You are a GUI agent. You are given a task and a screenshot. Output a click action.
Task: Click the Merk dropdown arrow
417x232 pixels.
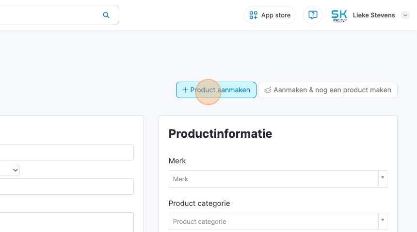coord(383,178)
